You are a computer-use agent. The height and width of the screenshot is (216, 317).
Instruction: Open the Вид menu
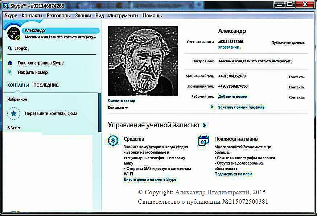point(100,16)
